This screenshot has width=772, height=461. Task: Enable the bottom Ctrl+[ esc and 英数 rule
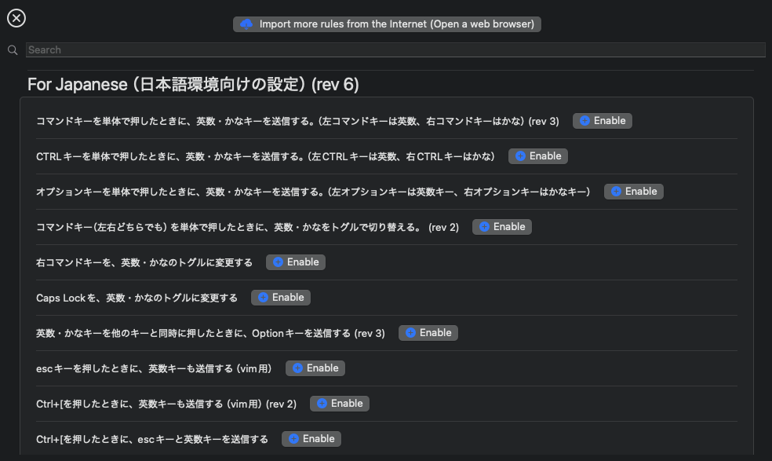(x=311, y=438)
